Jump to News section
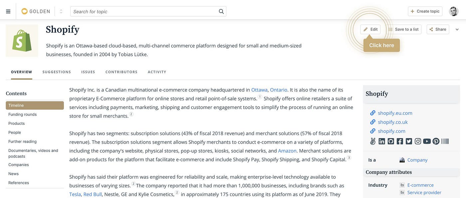 [x=14, y=174]
